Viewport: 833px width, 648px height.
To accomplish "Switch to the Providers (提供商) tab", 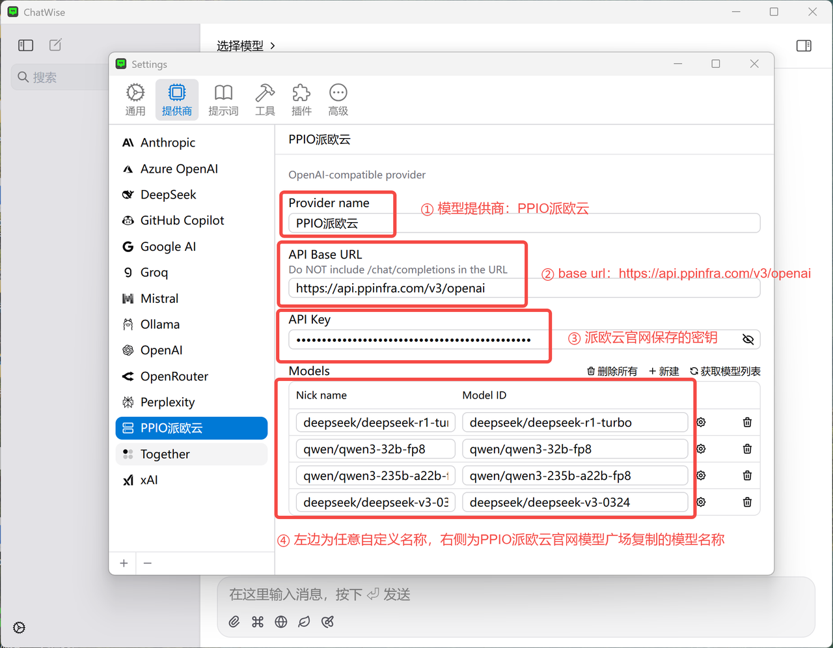I will [177, 100].
